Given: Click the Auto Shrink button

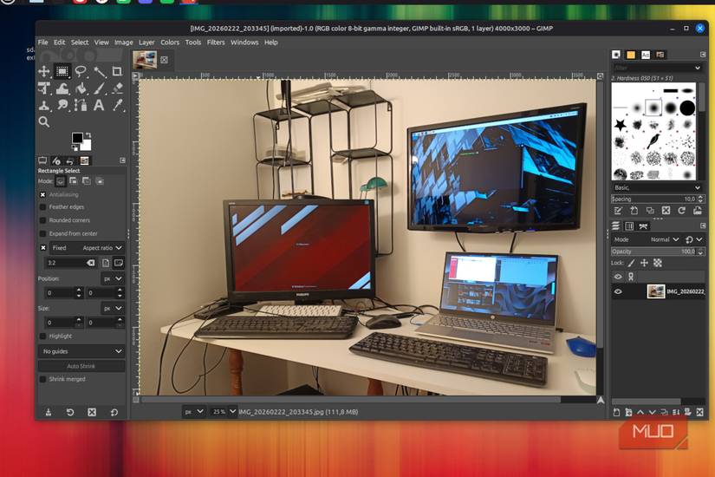Looking at the screenshot, I should 81,366.
